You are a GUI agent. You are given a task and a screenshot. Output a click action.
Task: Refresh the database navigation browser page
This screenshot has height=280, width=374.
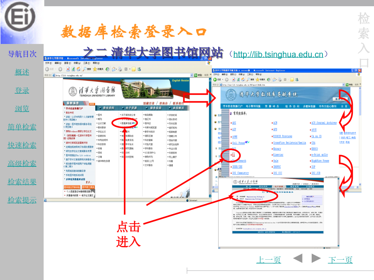pyautogui.click(x=238, y=80)
